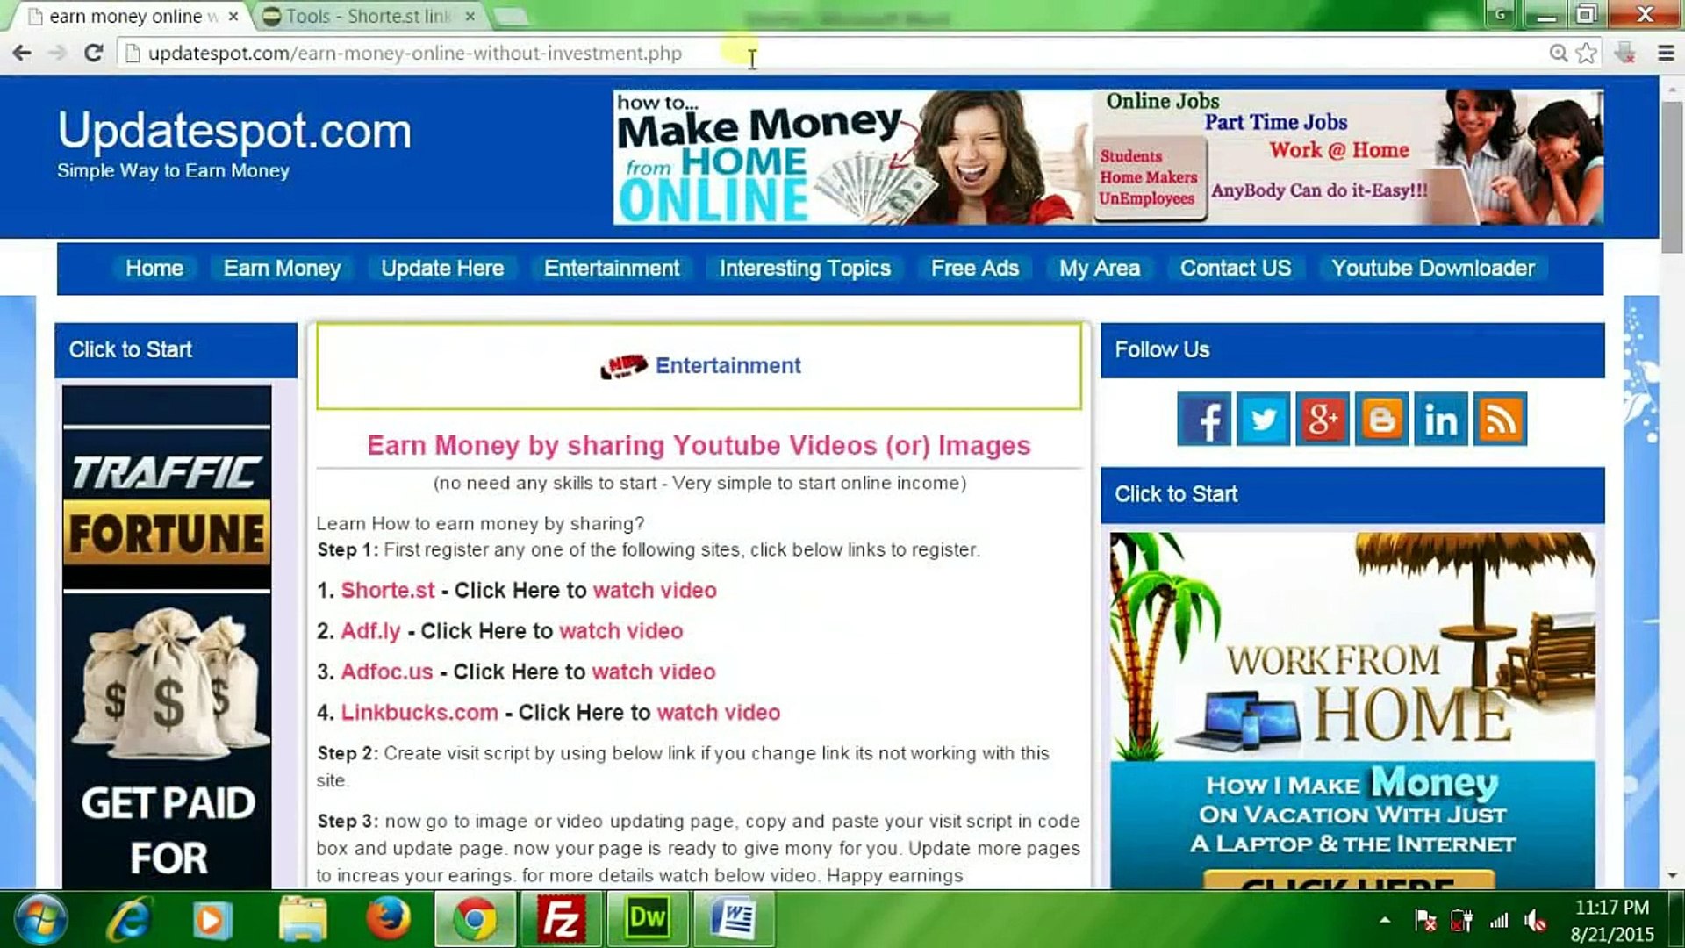Screen dimensions: 1685x948
Task: Click the volume speaker tray icon
Action: (1536, 921)
